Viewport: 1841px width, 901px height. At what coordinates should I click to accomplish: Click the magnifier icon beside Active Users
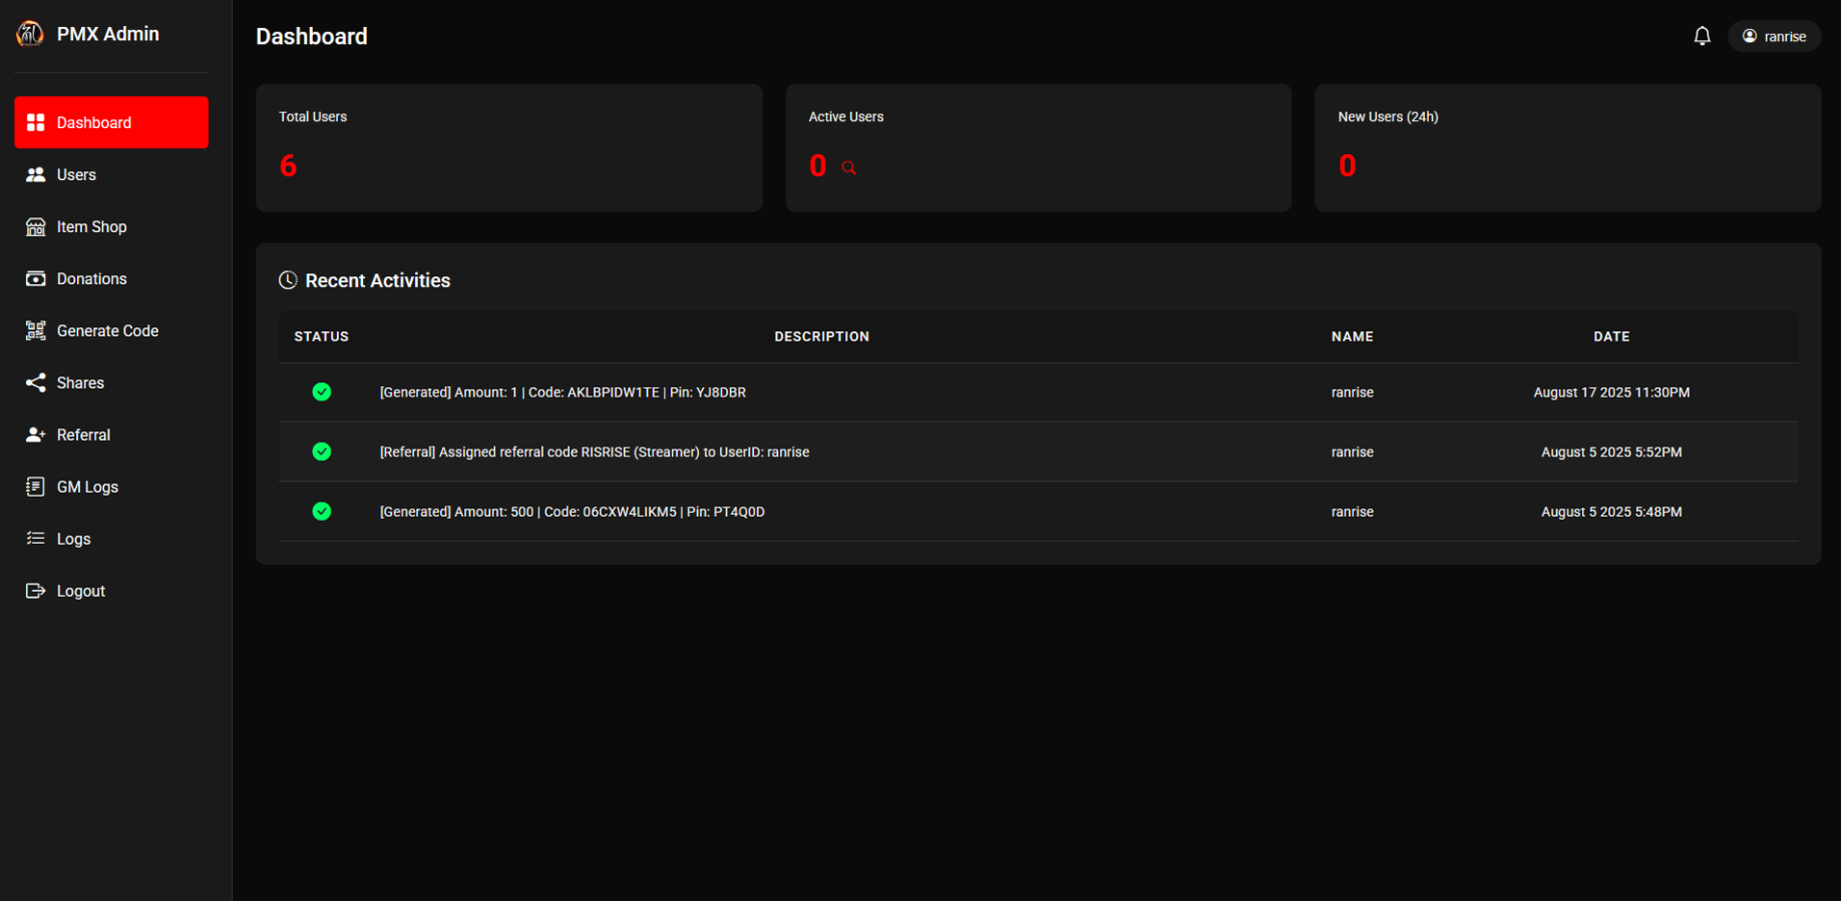click(848, 167)
